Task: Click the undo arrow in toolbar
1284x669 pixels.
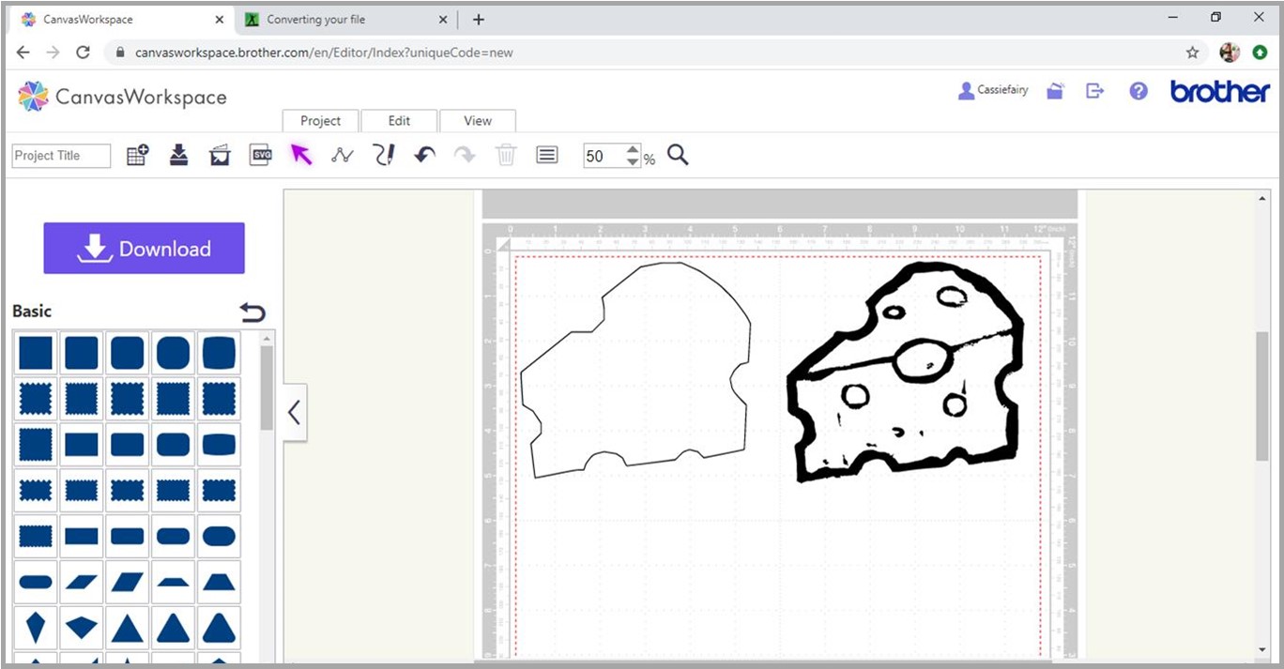Action: 424,155
